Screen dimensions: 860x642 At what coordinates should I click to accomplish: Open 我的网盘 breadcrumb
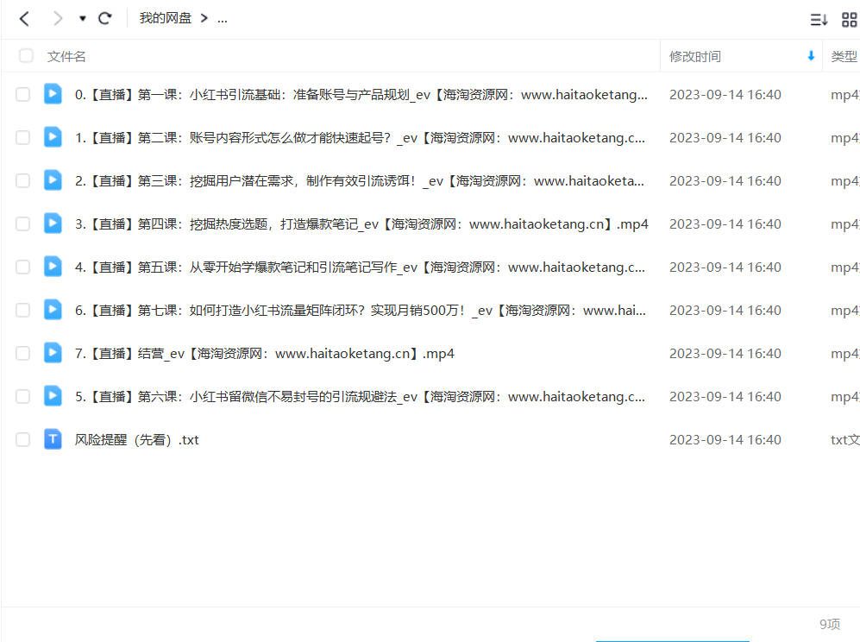[x=165, y=19]
